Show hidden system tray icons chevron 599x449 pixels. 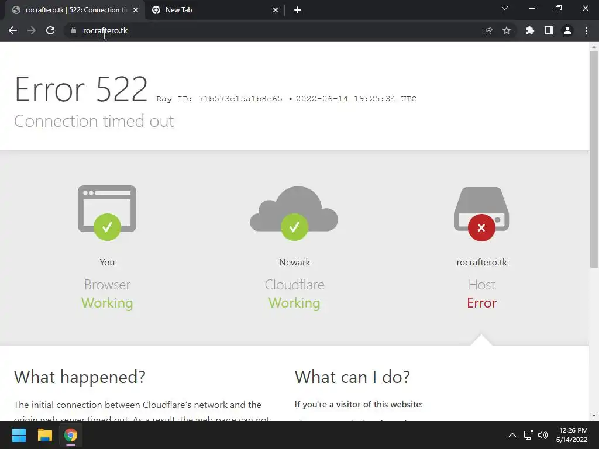512,435
